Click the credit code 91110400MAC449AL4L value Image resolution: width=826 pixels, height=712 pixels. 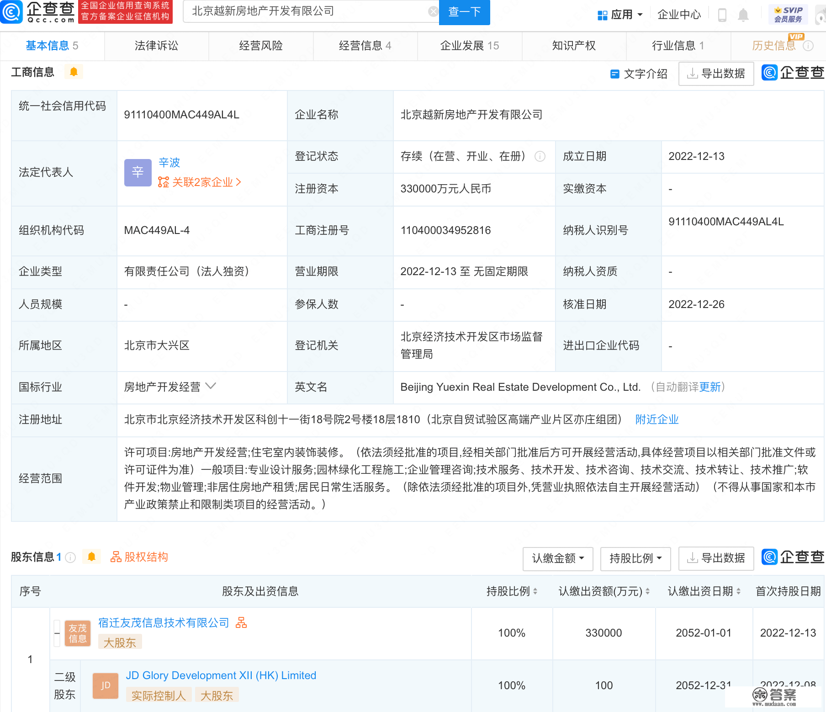click(182, 115)
